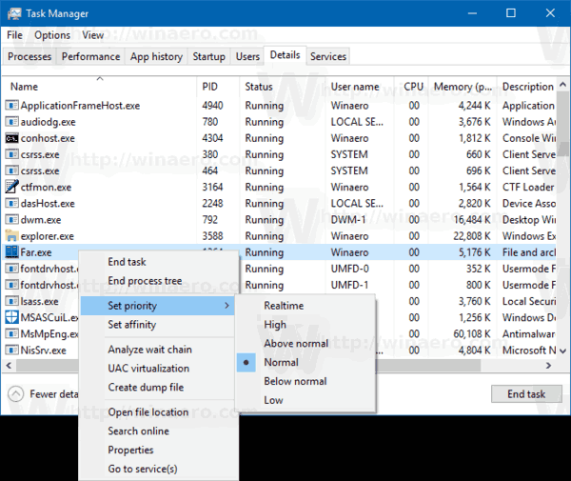This screenshot has width=571, height=481.
Task: Sort by the Memory column header
Action: (x=463, y=87)
